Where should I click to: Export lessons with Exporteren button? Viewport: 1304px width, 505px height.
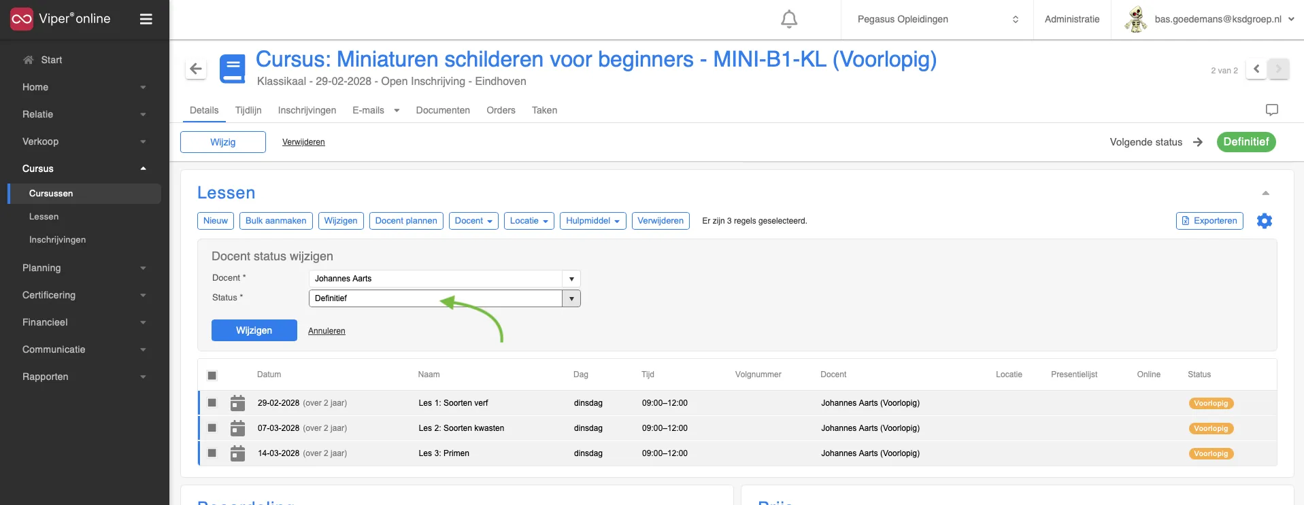[1209, 221]
